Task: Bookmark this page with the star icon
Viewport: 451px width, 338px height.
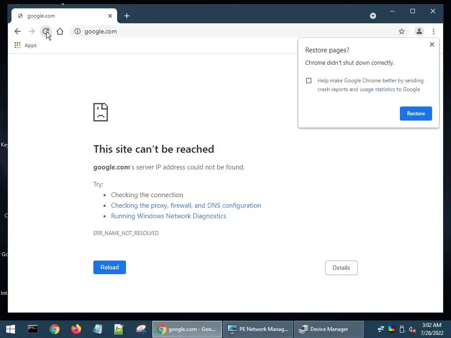Action: [402, 31]
